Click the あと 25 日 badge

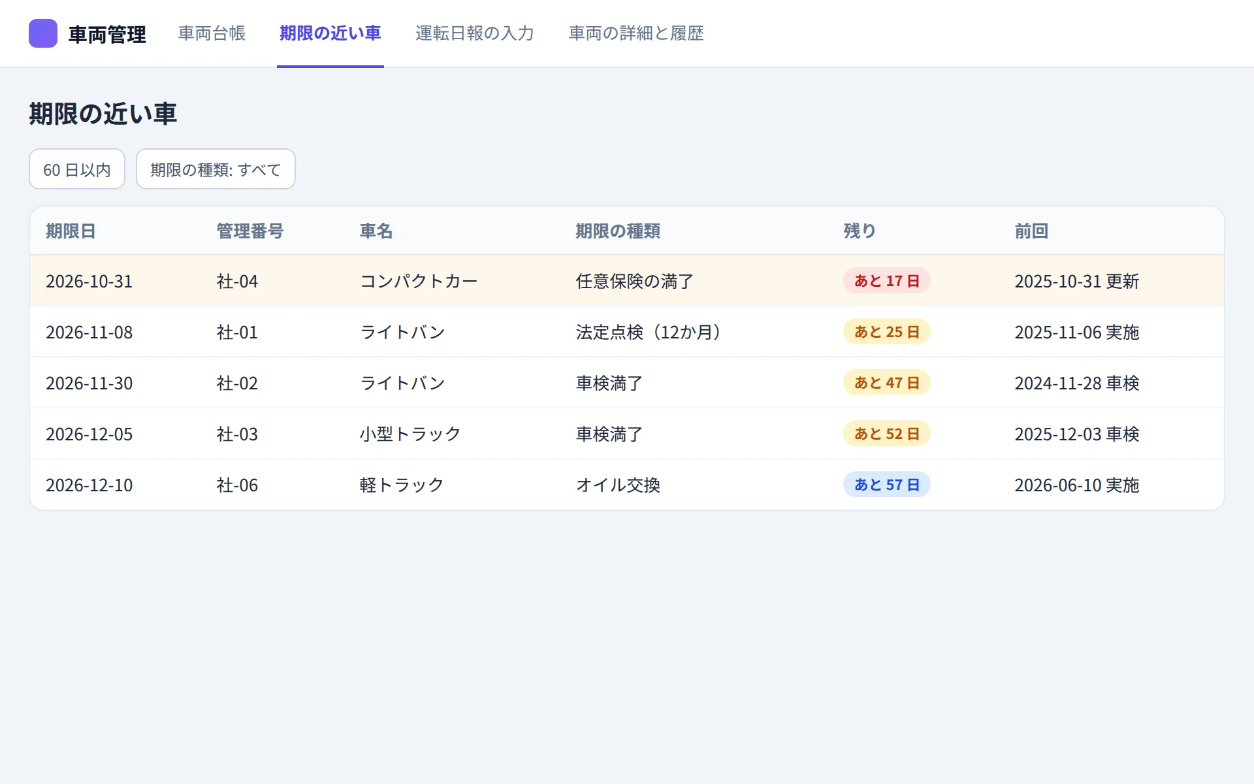[x=887, y=332]
